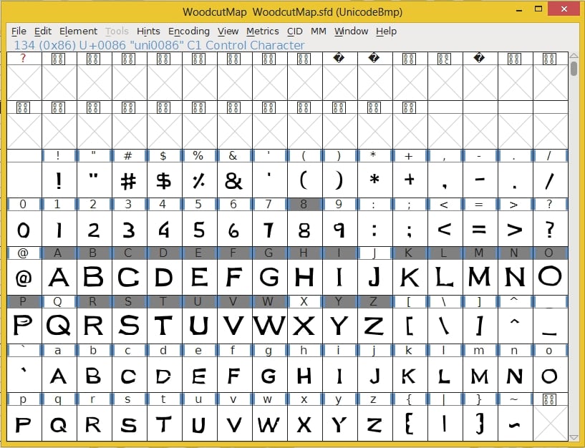The height and width of the screenshot is (448, 585).
Task: Open the Window menu
Action: coord(351,31)
